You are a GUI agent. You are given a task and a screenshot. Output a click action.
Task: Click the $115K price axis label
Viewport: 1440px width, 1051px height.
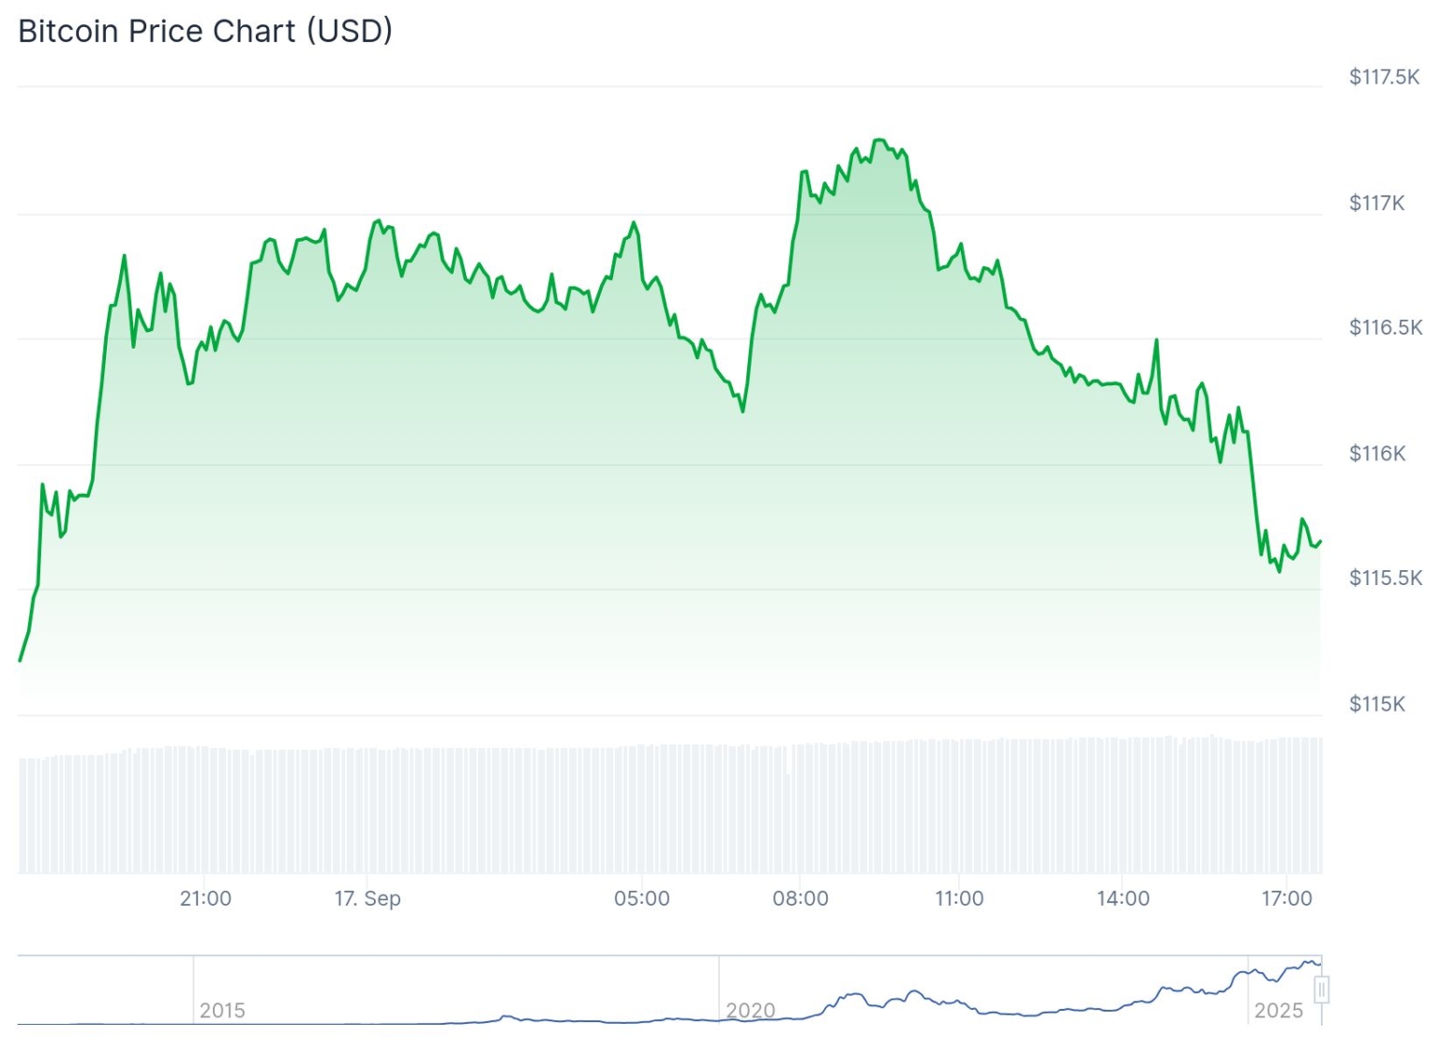click(x=1376, y=704)
